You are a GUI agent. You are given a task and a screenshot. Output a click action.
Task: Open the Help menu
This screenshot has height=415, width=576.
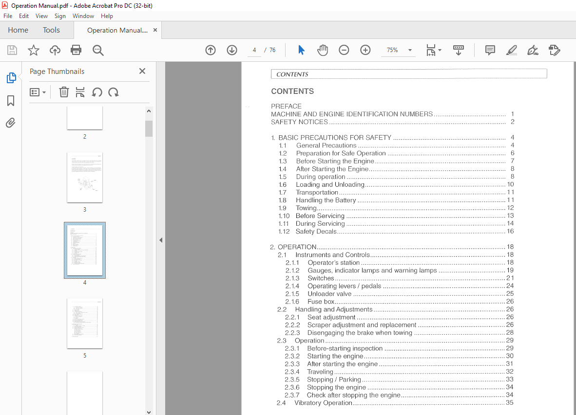pos(107,16)
